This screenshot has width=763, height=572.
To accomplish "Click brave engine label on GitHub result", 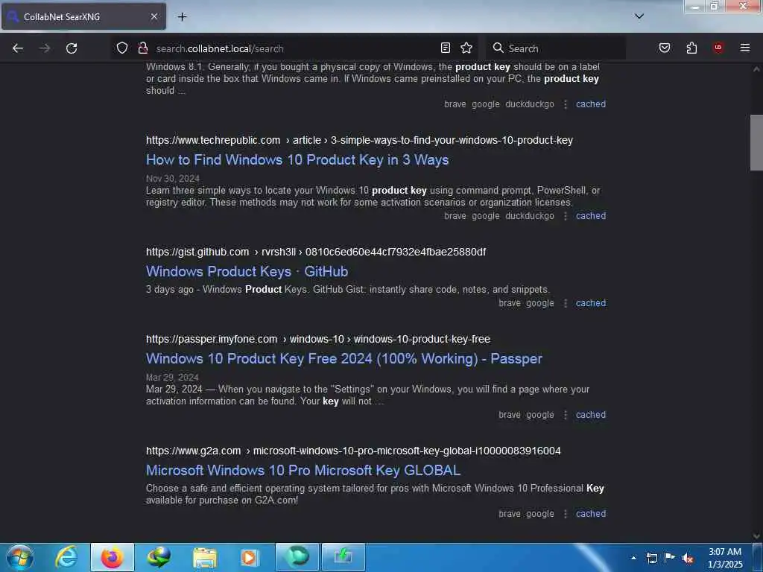I will click(510, 303).
